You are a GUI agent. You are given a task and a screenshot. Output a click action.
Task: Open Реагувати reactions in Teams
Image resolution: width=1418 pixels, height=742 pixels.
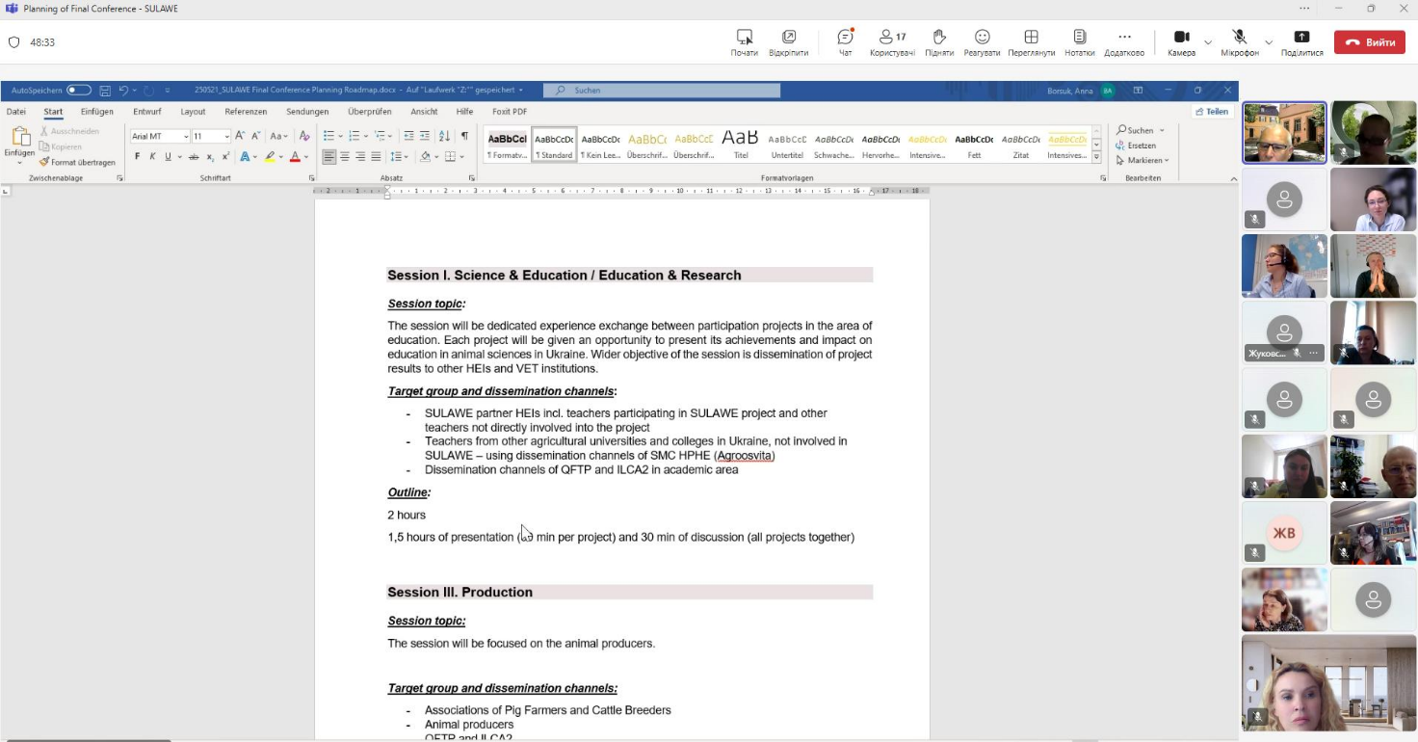point(982,42)
